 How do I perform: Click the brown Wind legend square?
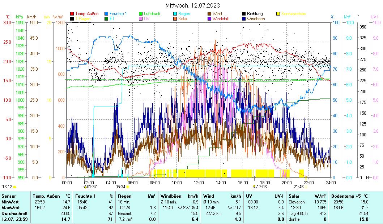point(210,14)
